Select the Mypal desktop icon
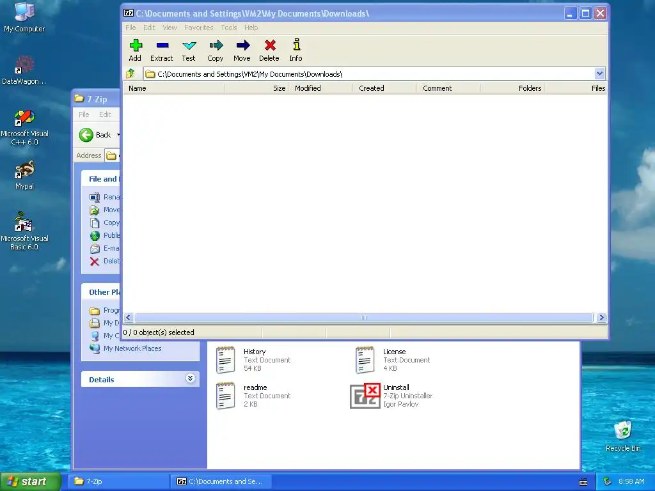The image size is (655, 491). coord(24,169)
